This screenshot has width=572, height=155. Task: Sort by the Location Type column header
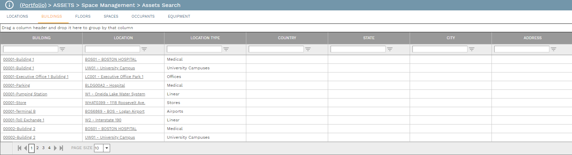[x=205, y=38]
